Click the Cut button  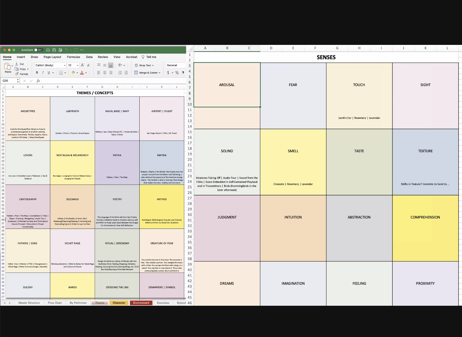20,64
